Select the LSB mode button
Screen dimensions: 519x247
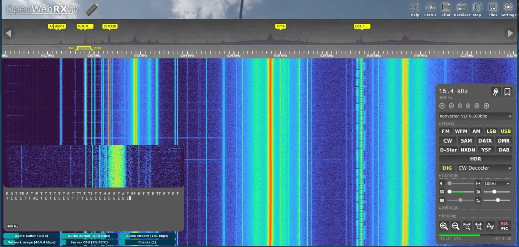(491, 131)
